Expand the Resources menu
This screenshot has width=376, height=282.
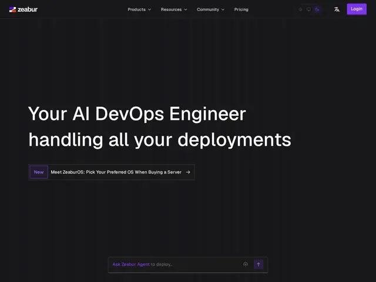(x=174, y=9)
